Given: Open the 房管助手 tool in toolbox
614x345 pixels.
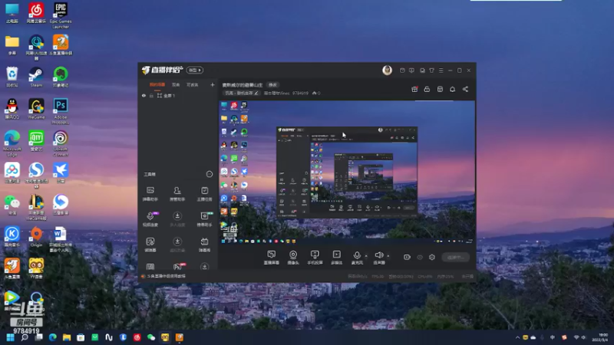Looking at the screenshot, I should point(177,194).
